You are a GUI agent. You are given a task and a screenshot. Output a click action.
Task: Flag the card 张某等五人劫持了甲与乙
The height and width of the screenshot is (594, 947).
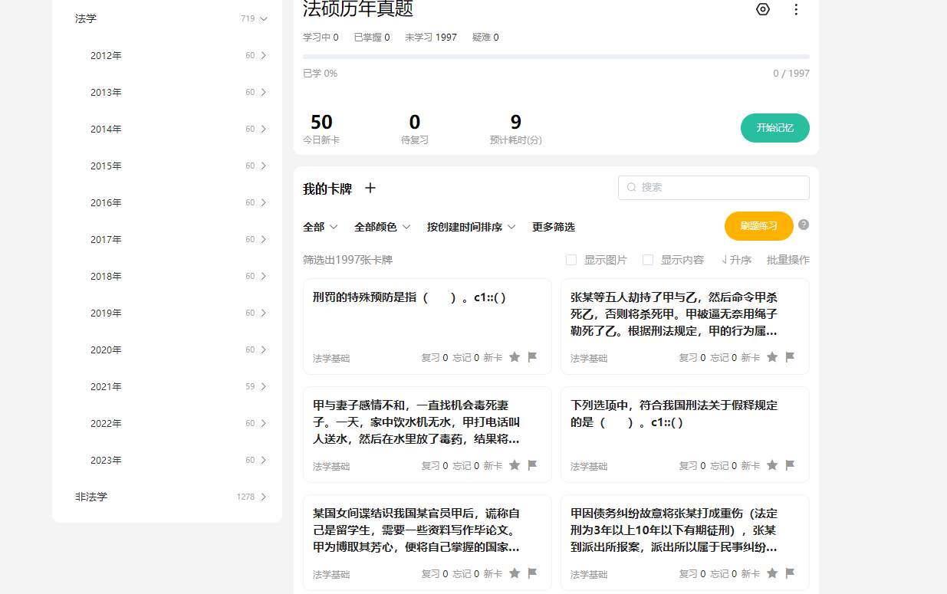click(791, 357)
